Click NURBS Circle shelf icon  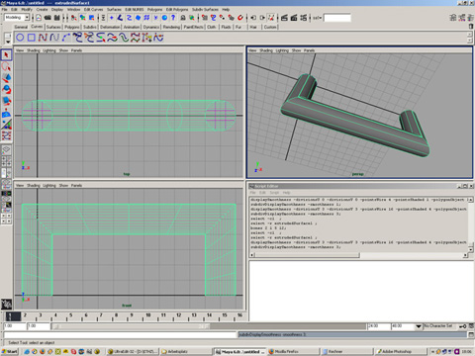pos(20,38)
